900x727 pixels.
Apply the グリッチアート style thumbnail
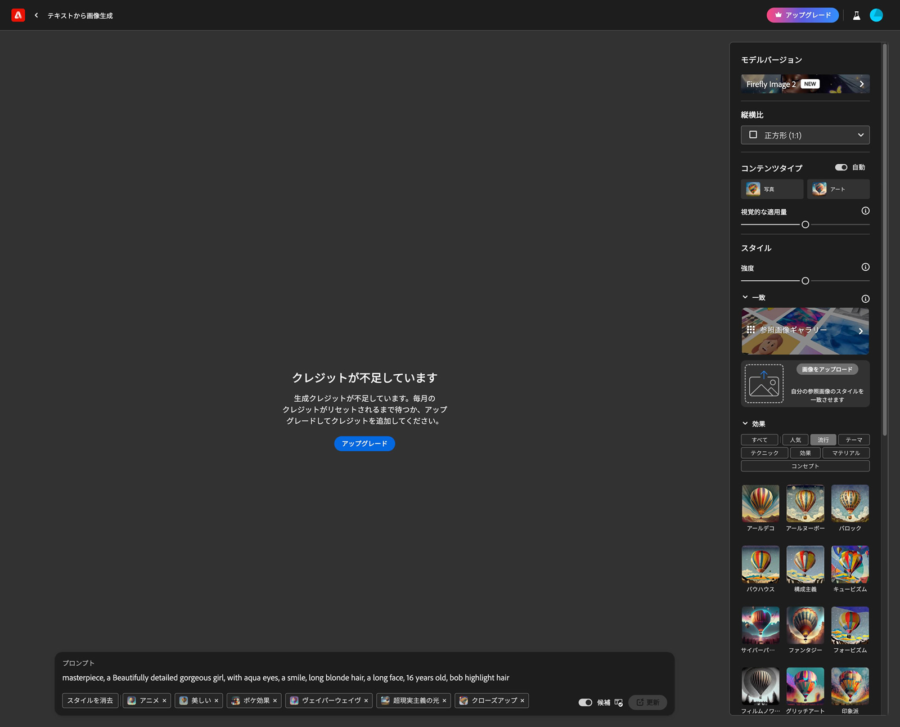[x=805, y=686]
